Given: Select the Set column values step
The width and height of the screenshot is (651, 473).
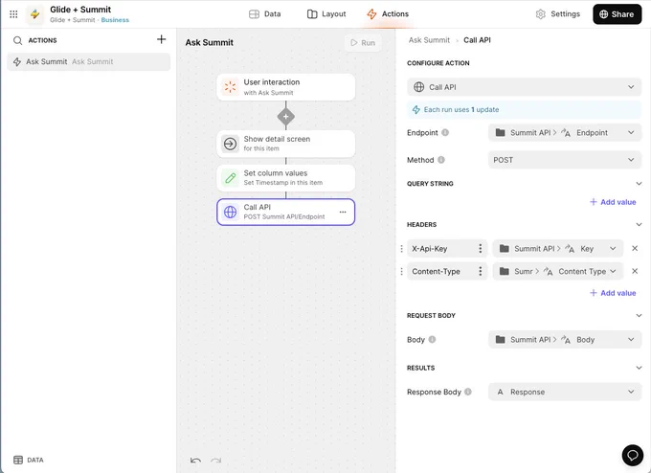Looking at the screenshot, I should point(285,178).
